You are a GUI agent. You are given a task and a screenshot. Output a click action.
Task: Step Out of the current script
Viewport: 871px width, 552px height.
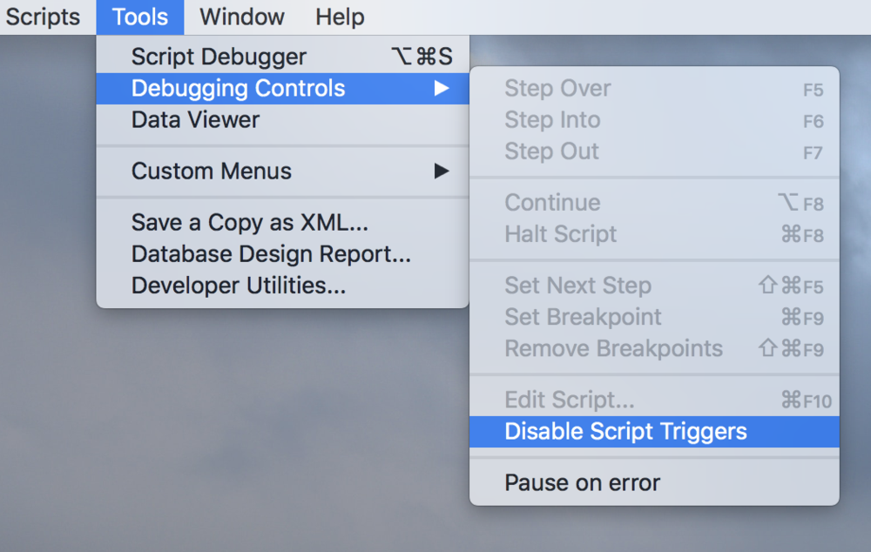click(551, 151)
